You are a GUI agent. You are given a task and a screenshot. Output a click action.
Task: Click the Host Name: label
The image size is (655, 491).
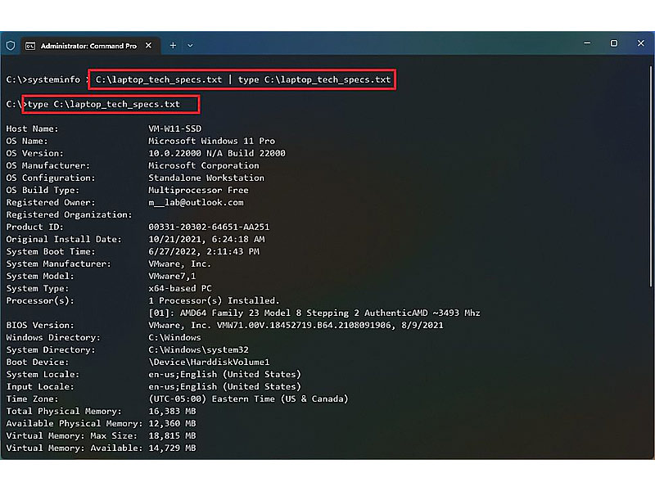32,128
